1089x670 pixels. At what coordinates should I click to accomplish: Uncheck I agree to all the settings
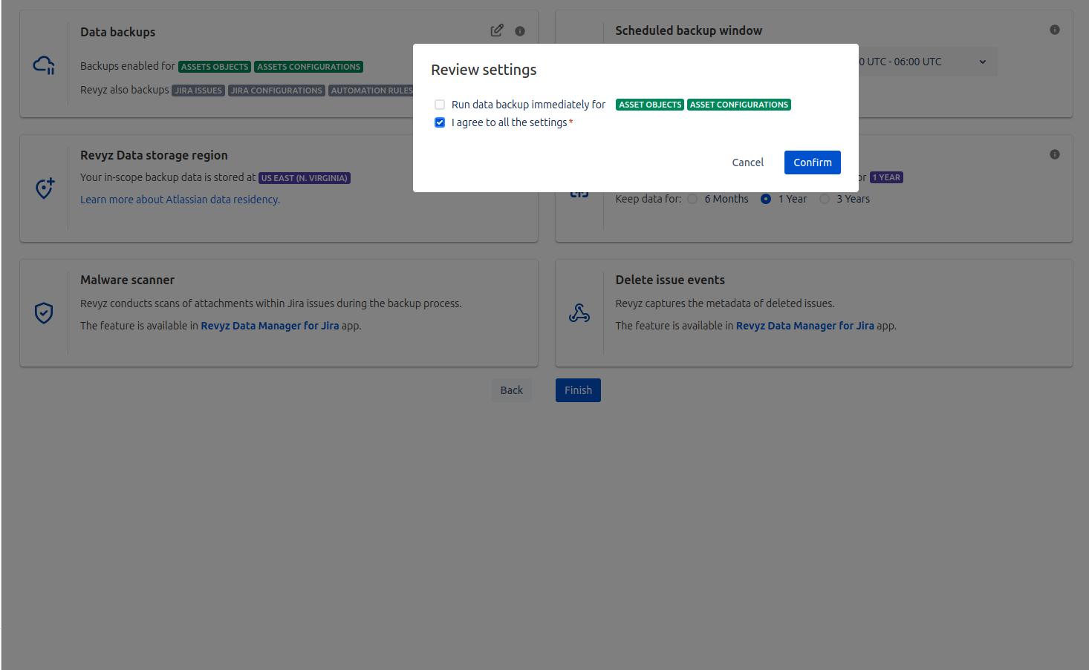coord(440,122)
